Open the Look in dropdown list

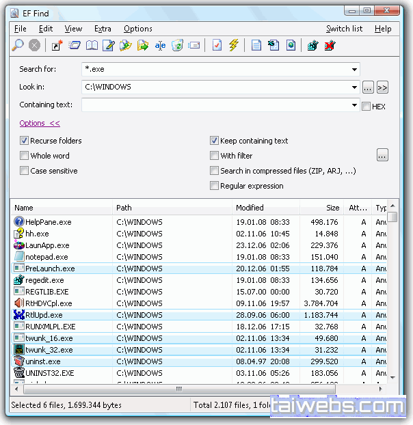(354, 87)
